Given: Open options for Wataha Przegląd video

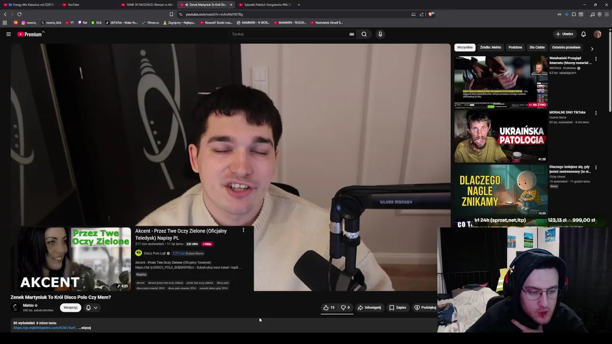Looking at the screenshot, I should (x=596, y=59).
